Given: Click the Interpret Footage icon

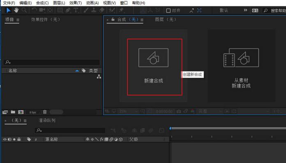Looking at the screenshot, I should (x=5, y=112).
